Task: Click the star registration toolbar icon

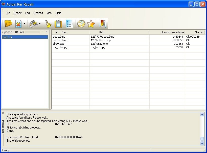Action: 90,23
